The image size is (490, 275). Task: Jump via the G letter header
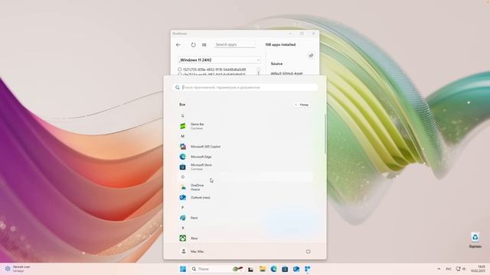pos(183,115)
